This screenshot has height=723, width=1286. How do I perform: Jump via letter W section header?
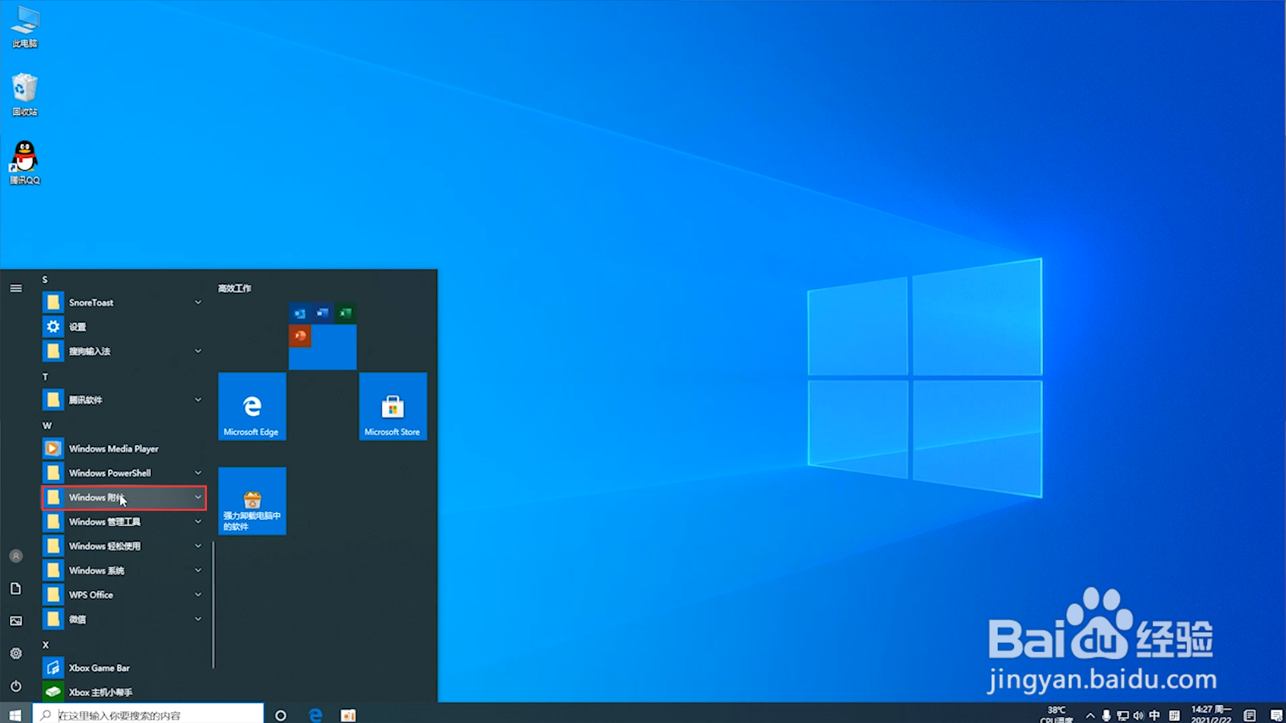coord(47,426)
